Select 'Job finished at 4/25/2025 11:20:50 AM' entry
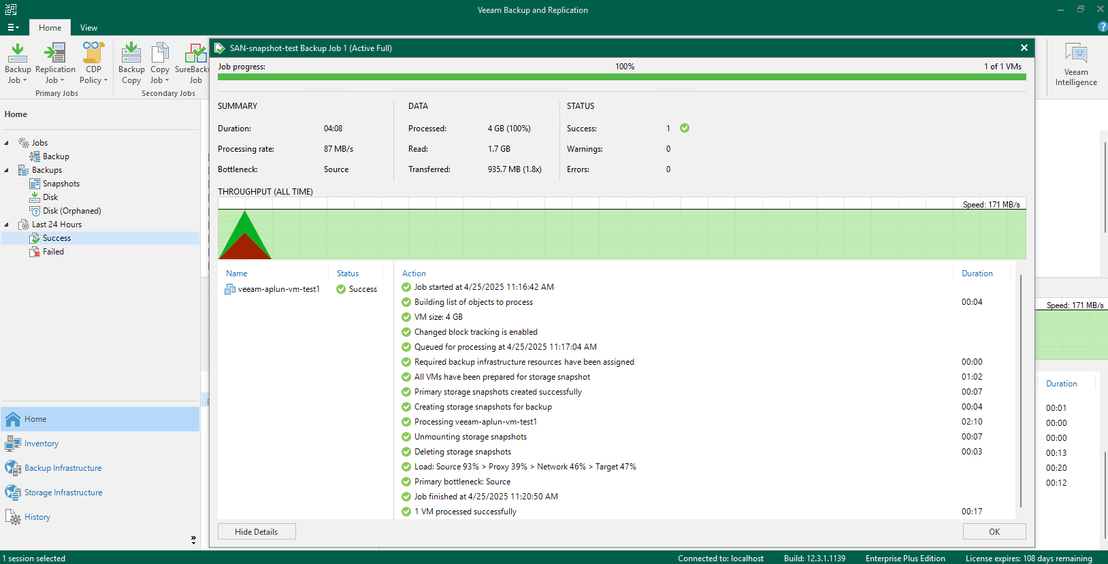This screenshot has width=1108, height=564. 486,497
